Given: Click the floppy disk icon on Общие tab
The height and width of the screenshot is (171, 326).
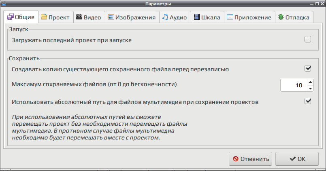Looking at the screenshot, I should tap(11, 17).
